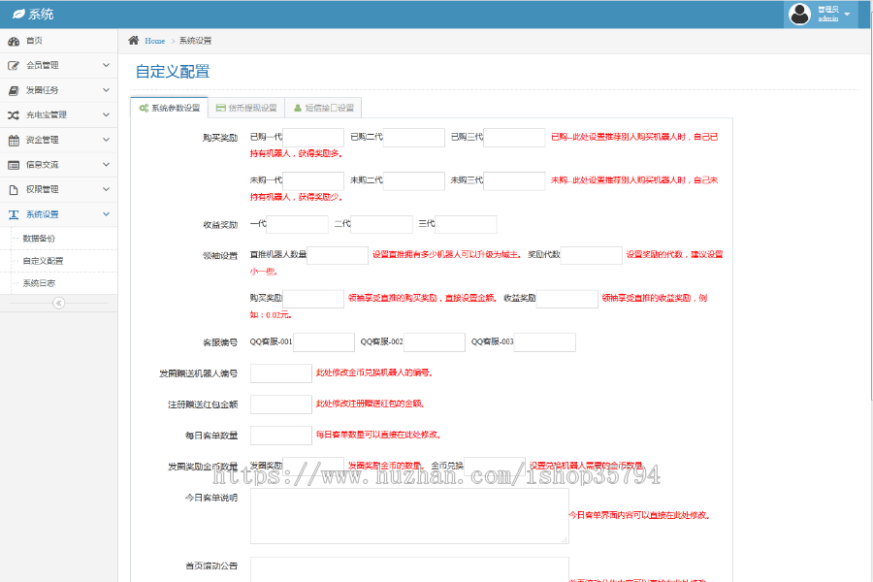Screen dimensions: 873x582
Task: Expand the 信息交流 chevron
Action: click(x=106, y=164)
